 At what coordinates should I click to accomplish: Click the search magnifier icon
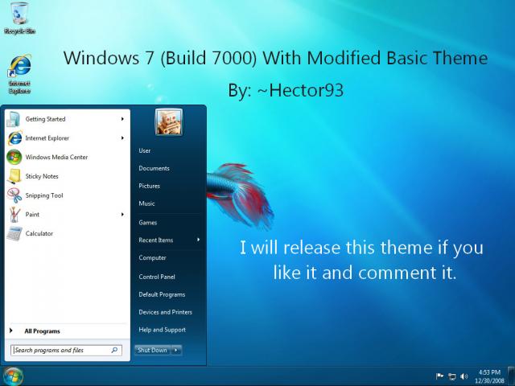point(114,351)
